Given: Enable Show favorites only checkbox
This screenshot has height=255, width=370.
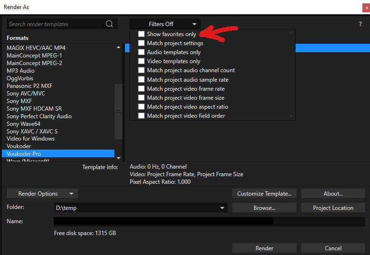Looking at the screenshot, I should 141,34.
